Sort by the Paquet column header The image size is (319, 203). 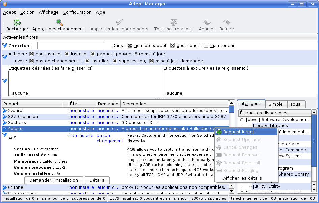click(x=32, y=104)
